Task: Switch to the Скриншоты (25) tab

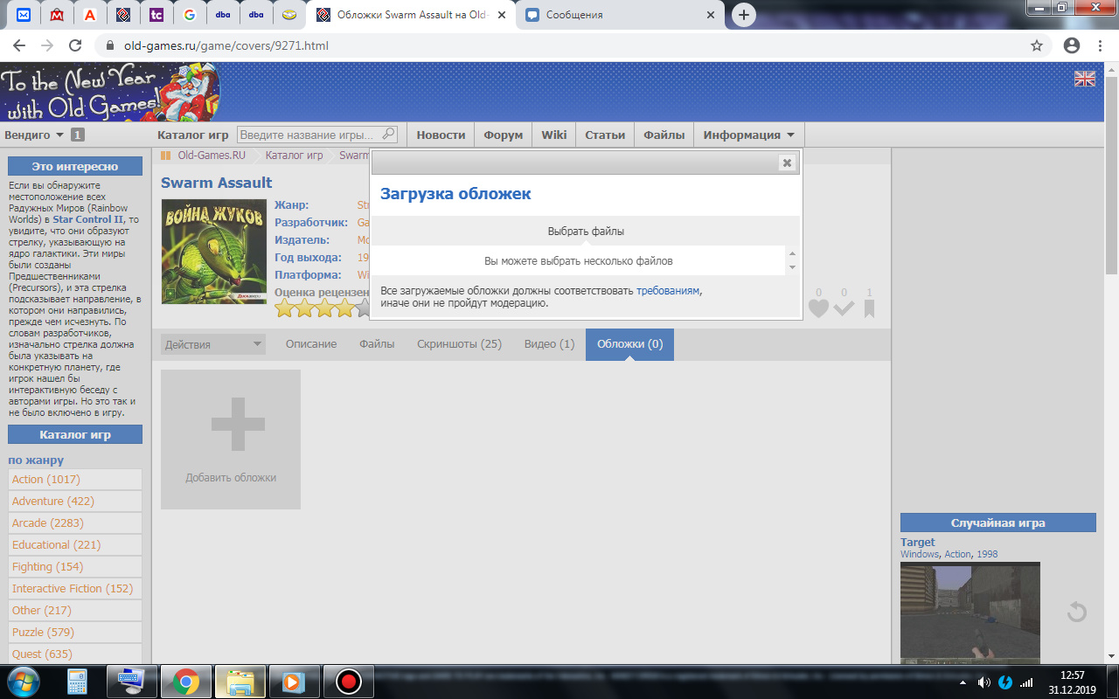Action: [x=459, y=344]
